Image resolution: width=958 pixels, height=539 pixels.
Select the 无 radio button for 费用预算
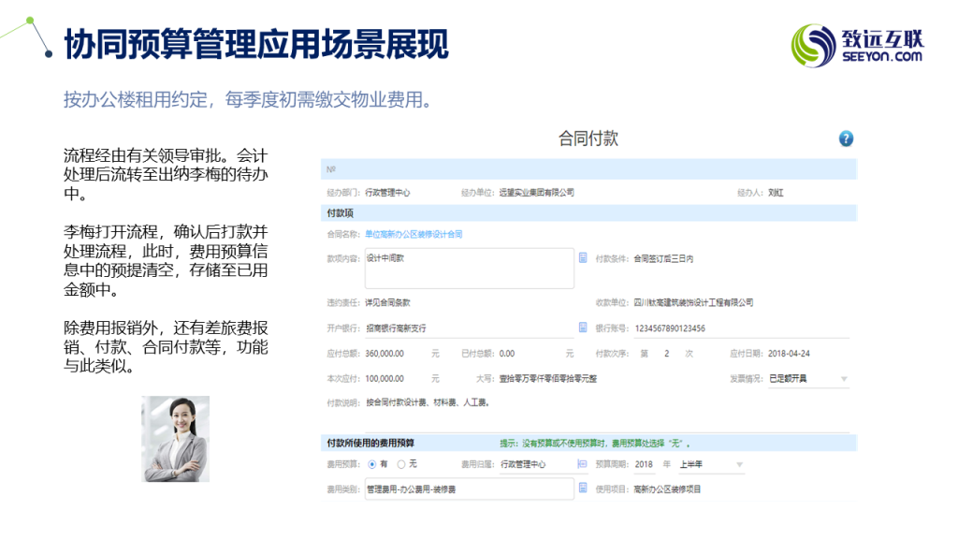coord(401,464)
